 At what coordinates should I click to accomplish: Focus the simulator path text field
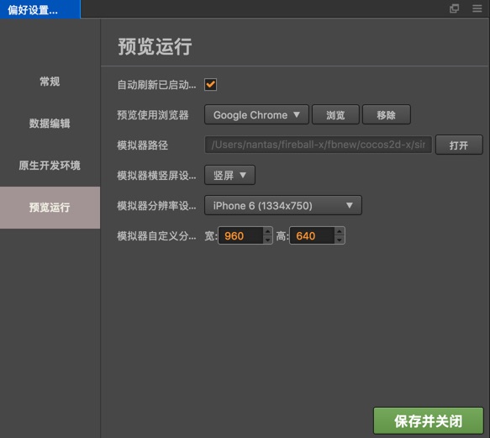click(x=319, y=145)
